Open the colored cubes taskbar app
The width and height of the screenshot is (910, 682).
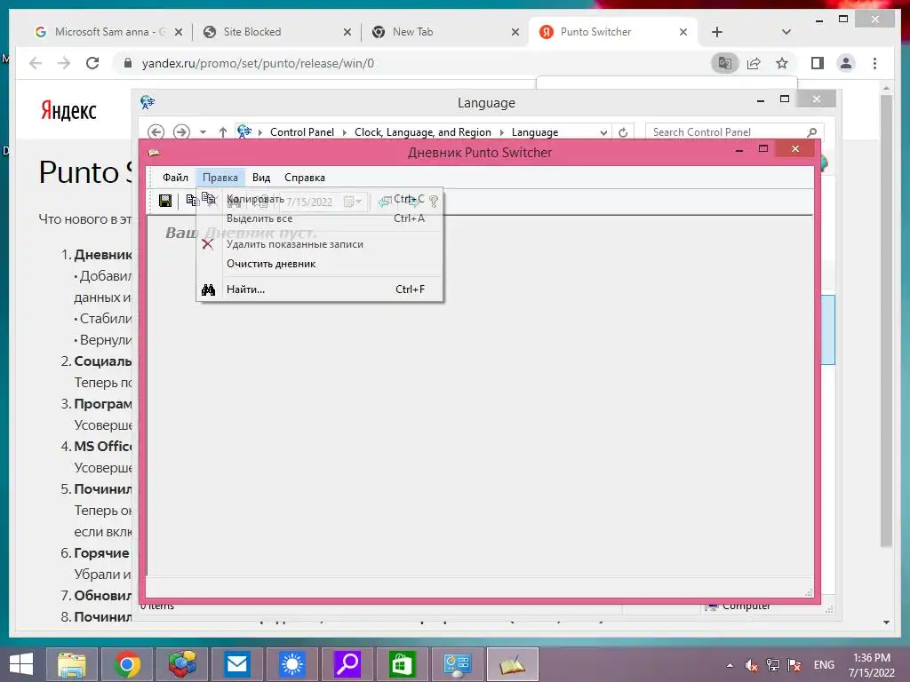[182, 664]
